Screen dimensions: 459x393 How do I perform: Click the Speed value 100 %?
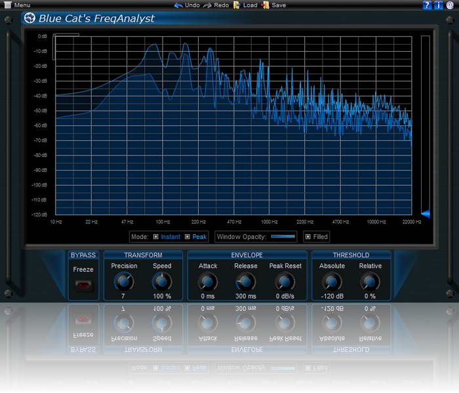(162, 296)
